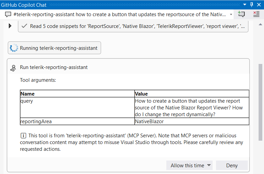
Task: Select the Value column header
Action: (192, 94)
